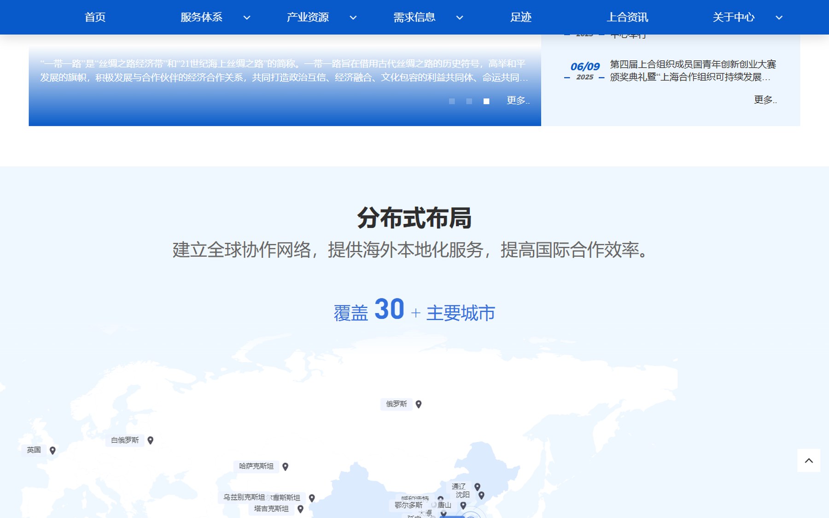
Task: Click the 白俄罗斯 map label
Action: pyautogui.click(x=125, y=440)
